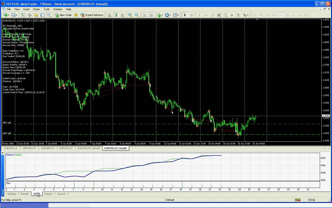Open the Periods clock icon
332x208 pixels.
(167, 15)
